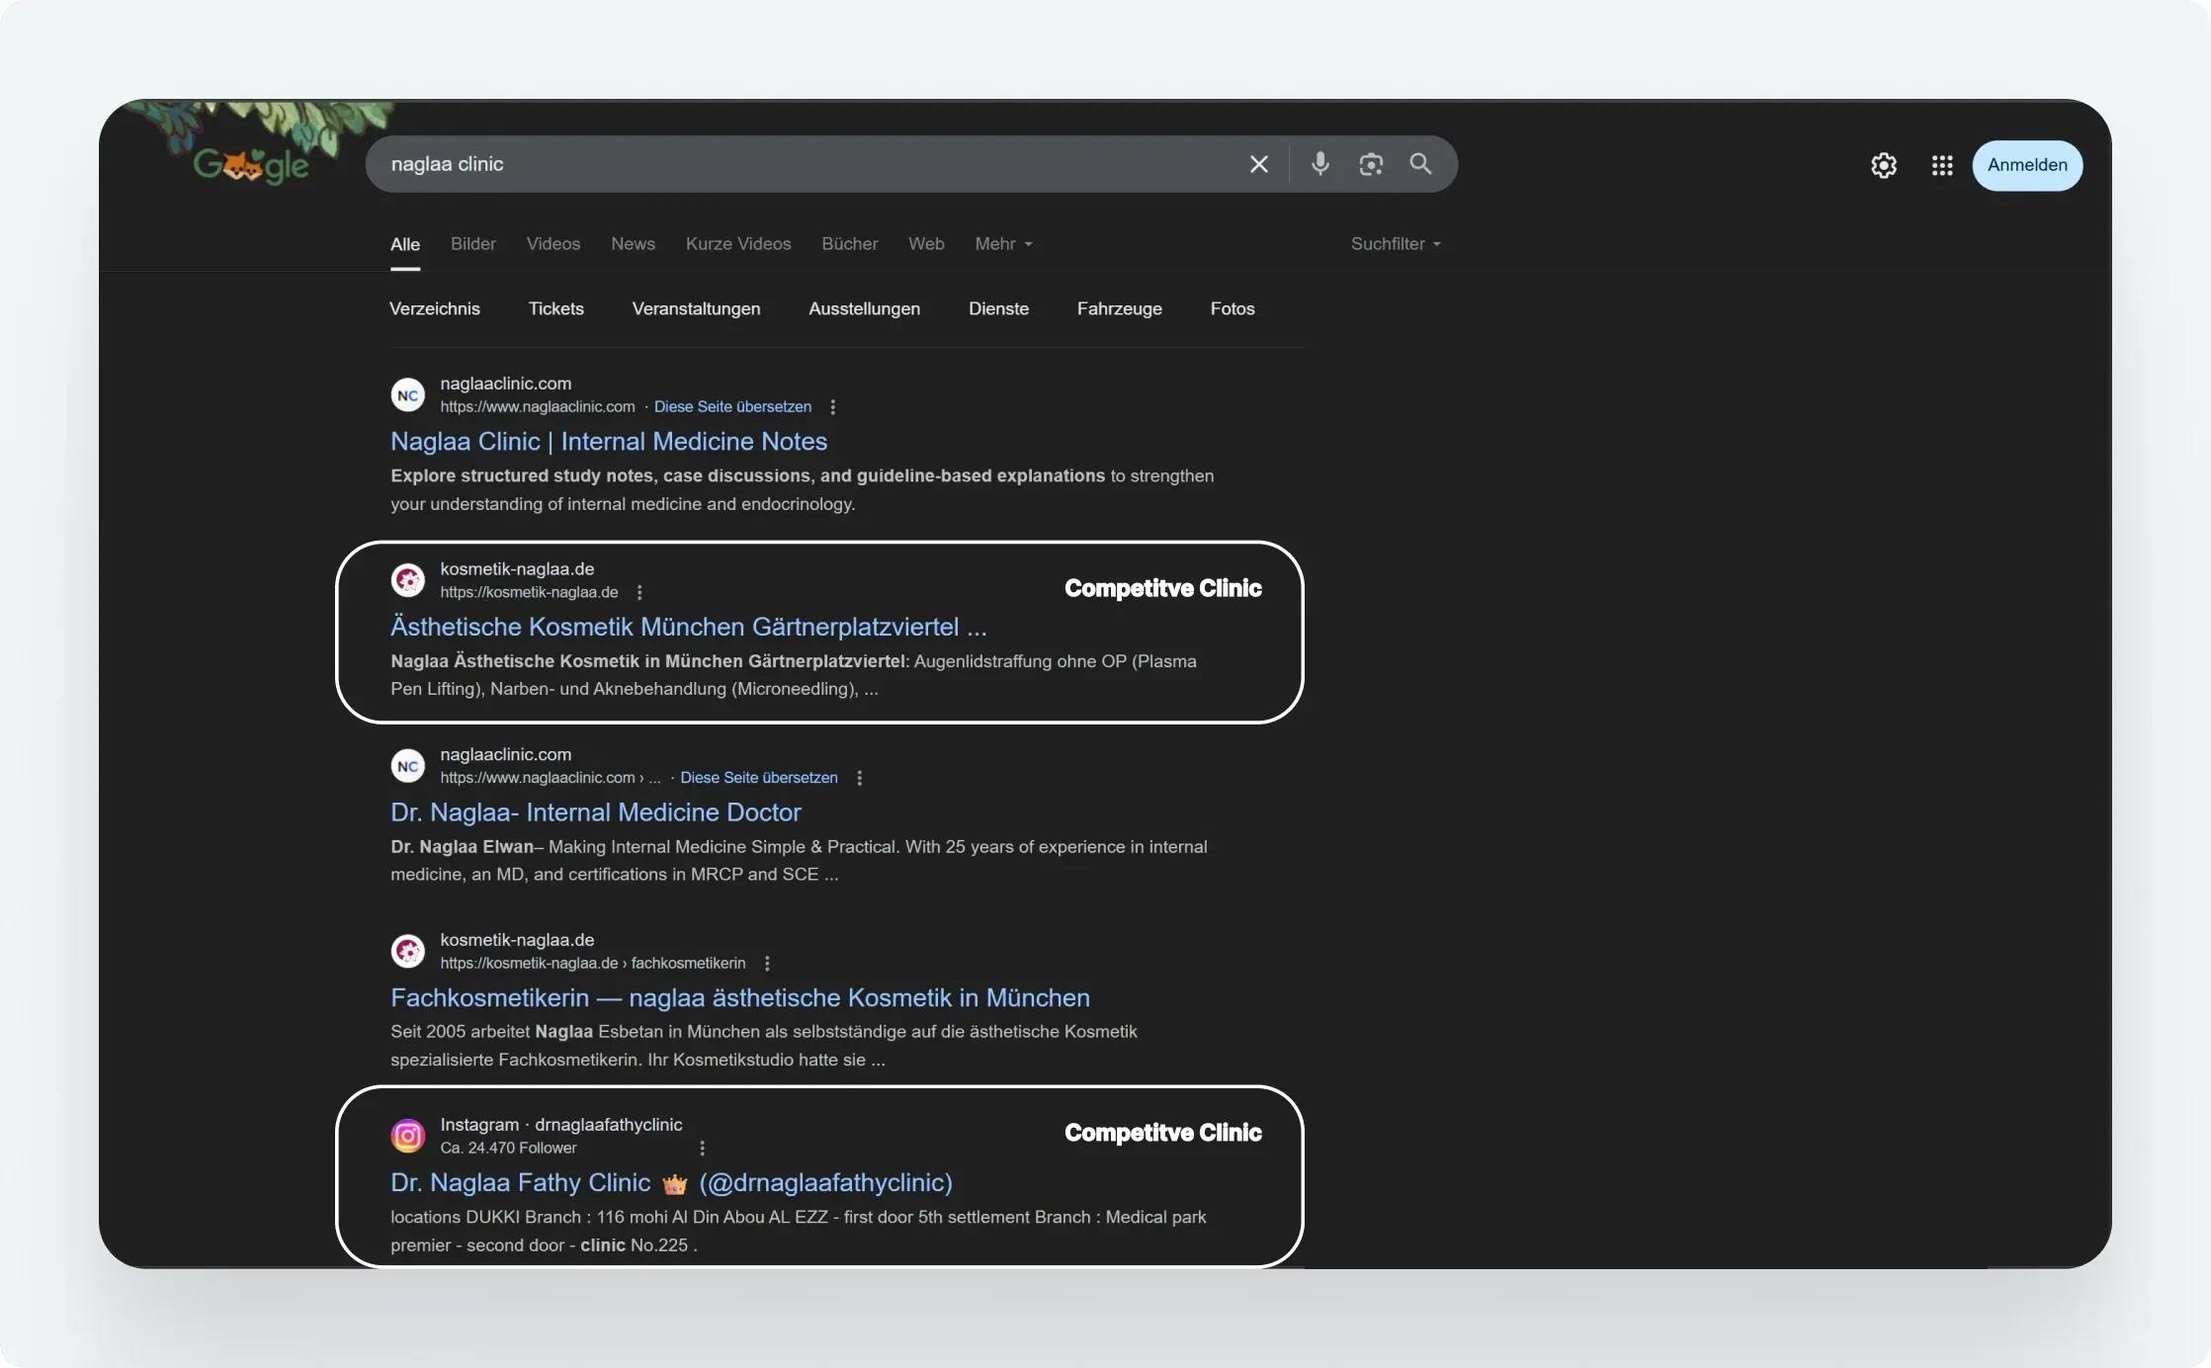Viewport: 2211px width, 1368px height.
Task: Click the Instagram icon for drnaglaafathyclinic
Action: (407, 1136)
